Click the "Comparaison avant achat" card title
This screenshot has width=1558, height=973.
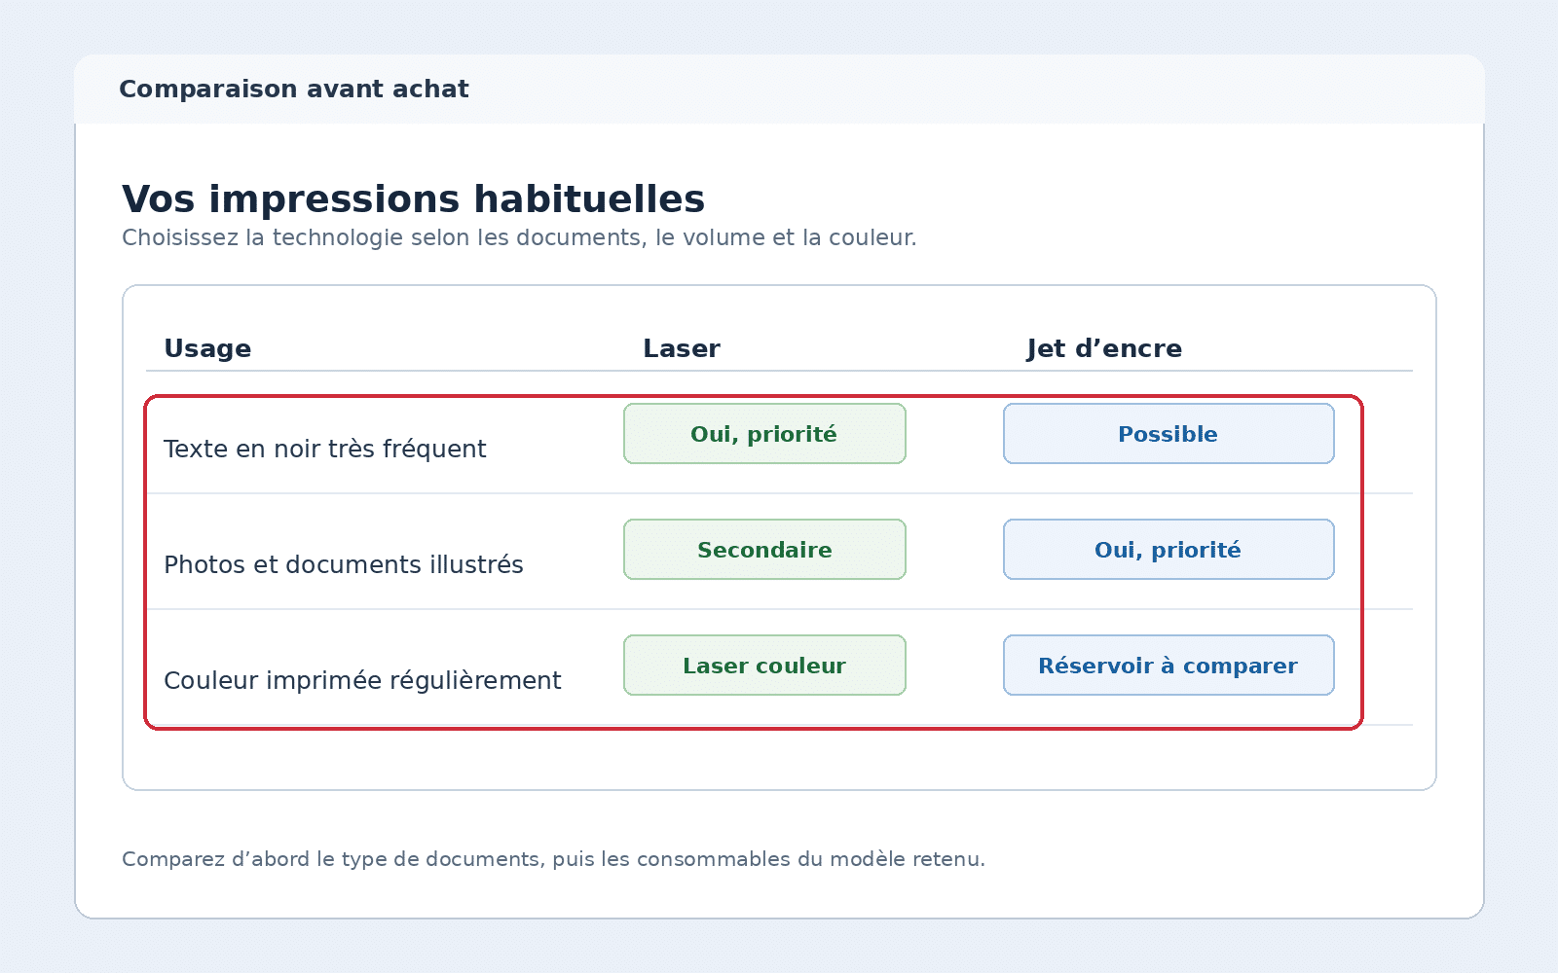(x=294, y=89)
